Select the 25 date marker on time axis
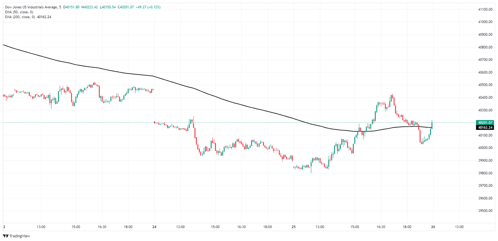Screen dimensions: 498x241 [x=293, y=227]
